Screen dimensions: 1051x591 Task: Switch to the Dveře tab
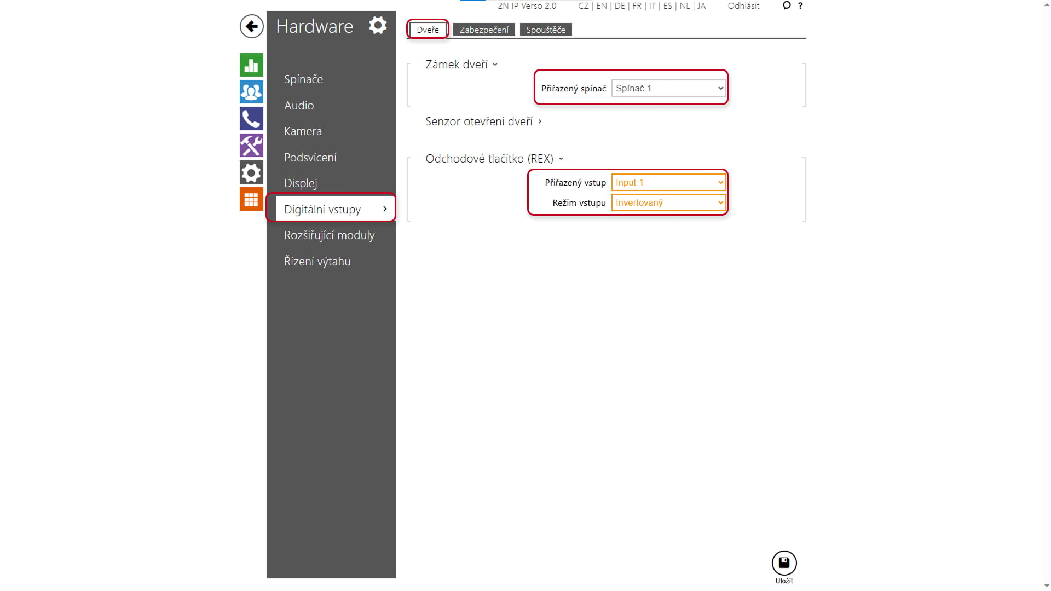(x=428, y=30)
